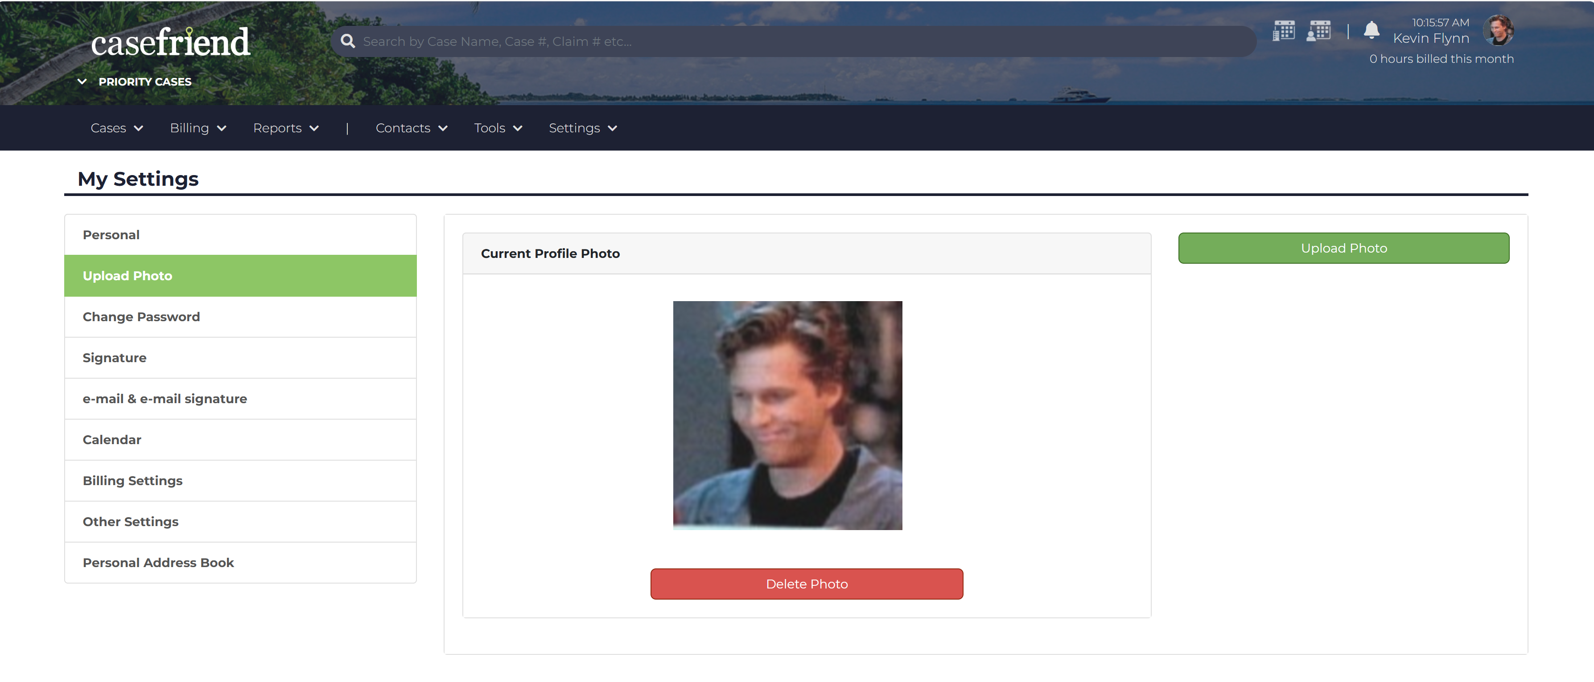
Task: Click the round profile avatar in the header
Action: [1498, 30]
